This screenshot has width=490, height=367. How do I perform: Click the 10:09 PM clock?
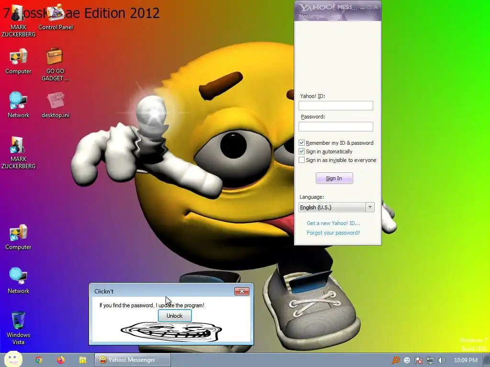pos(466,360)
